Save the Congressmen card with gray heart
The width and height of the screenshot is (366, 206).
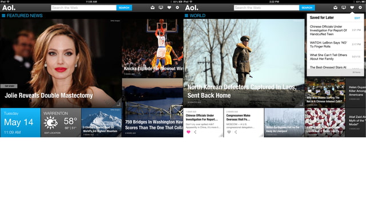tap(229, 132)
